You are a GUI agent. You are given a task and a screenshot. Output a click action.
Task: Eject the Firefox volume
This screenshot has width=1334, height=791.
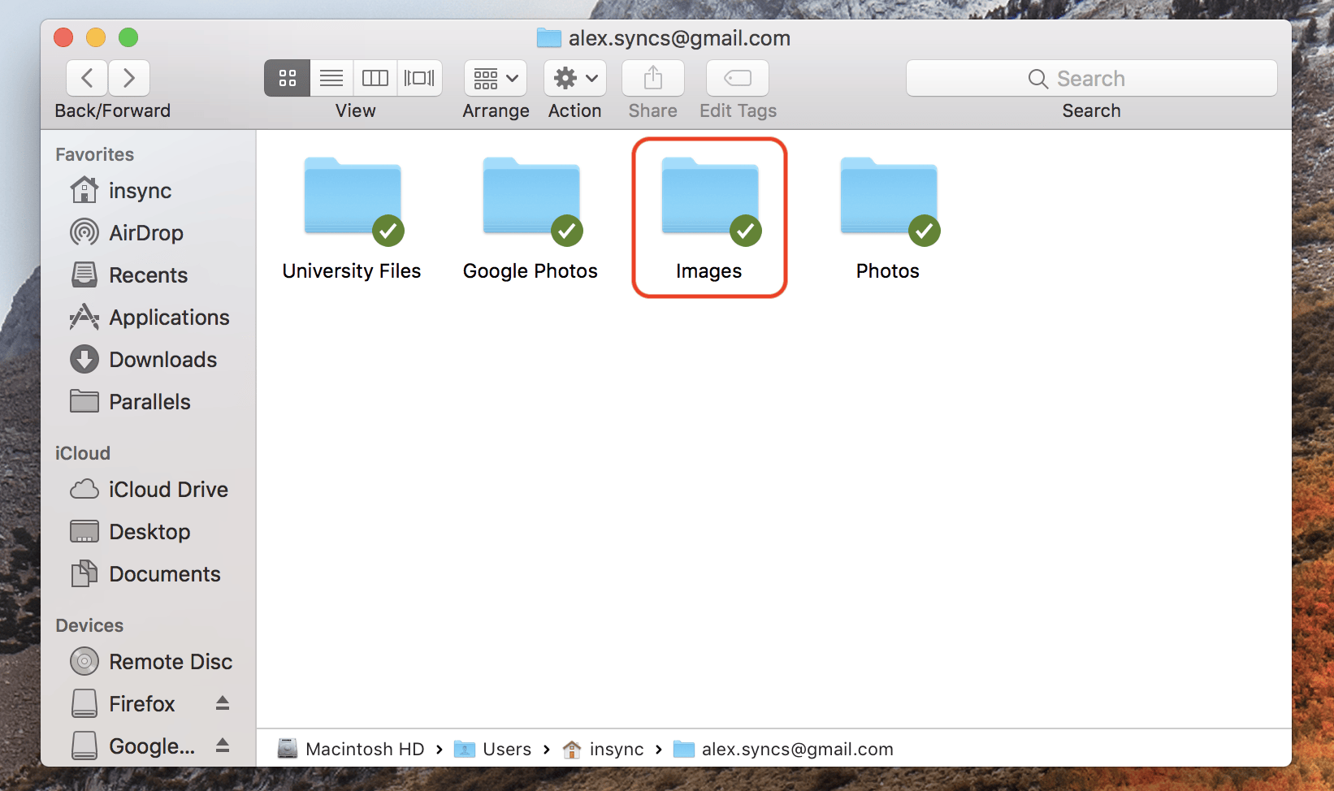(223, 703)
